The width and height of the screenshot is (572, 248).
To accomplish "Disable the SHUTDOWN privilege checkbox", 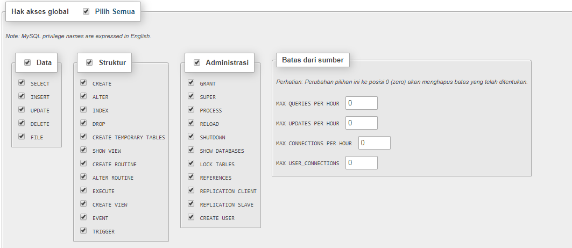I will pyautogui.click(x=191, y=137).
